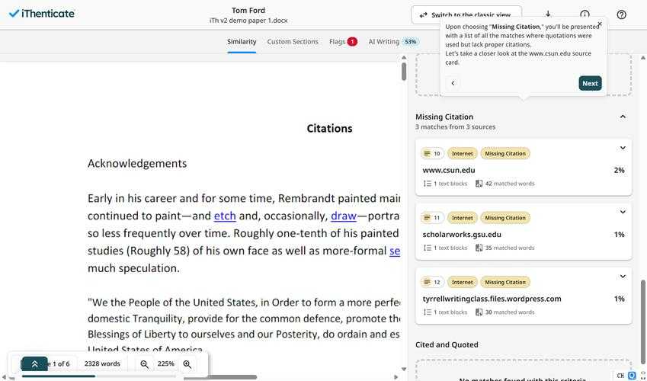Viewport: 647px width, 381px height.
Task: Open the help question mark icon
Action: point(621,14)
